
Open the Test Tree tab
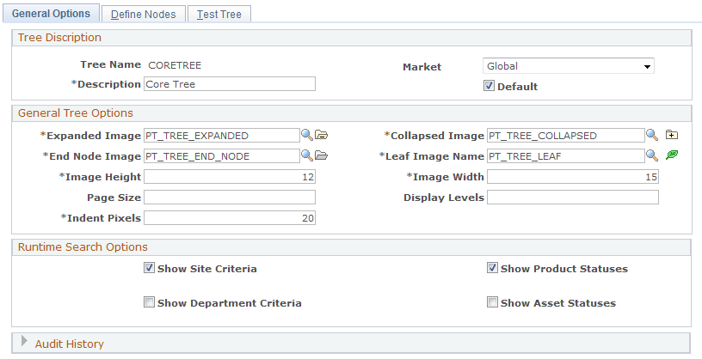pyautogui.click(x=219, y=15)
